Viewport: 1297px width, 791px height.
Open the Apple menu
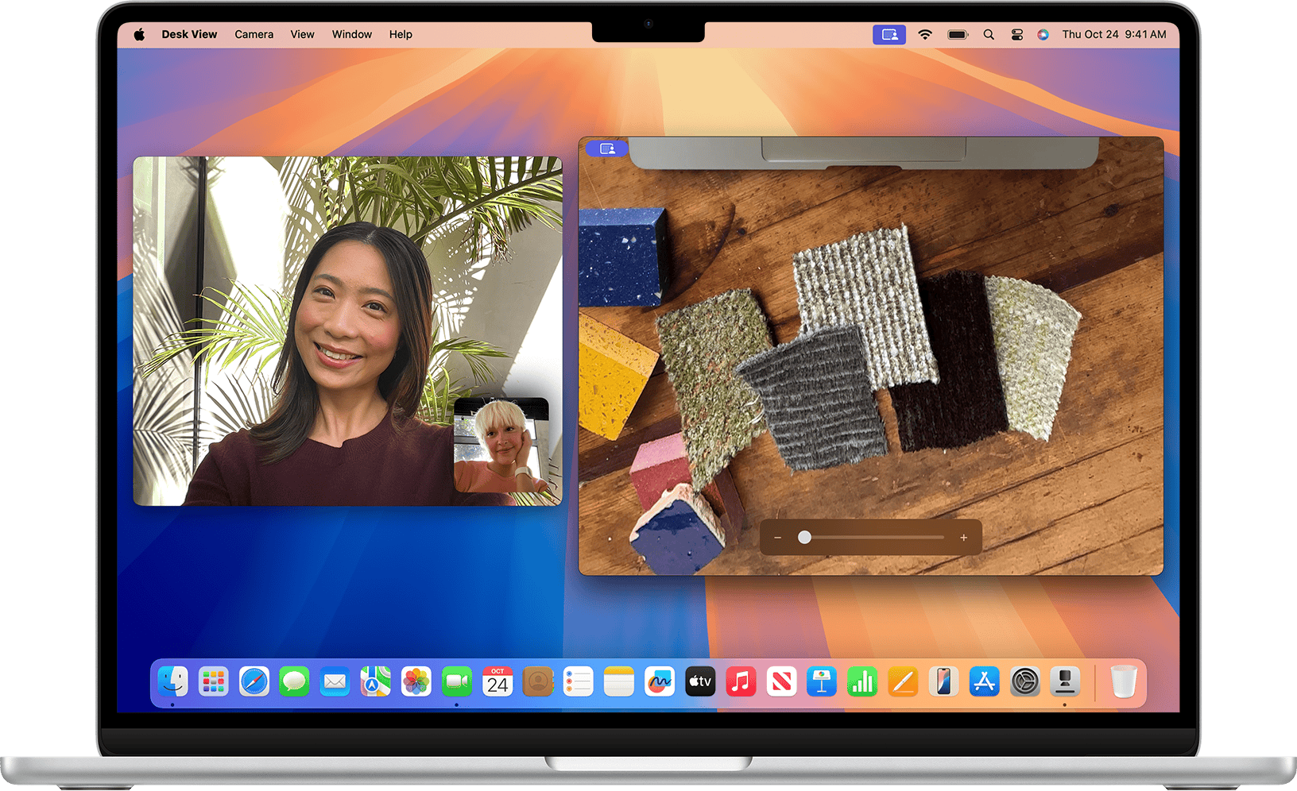point(139,34)
